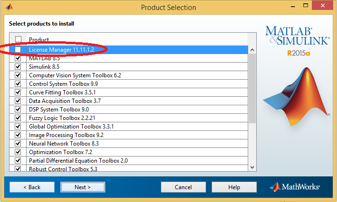Select 'Optimization Toolbox 7.2' text
Viewport: 337px width, 202px height.
60,152
